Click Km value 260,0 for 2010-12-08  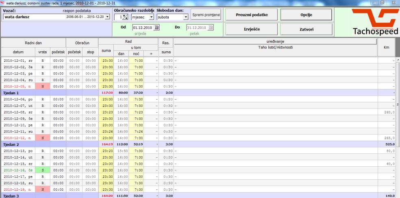point(389,112)
